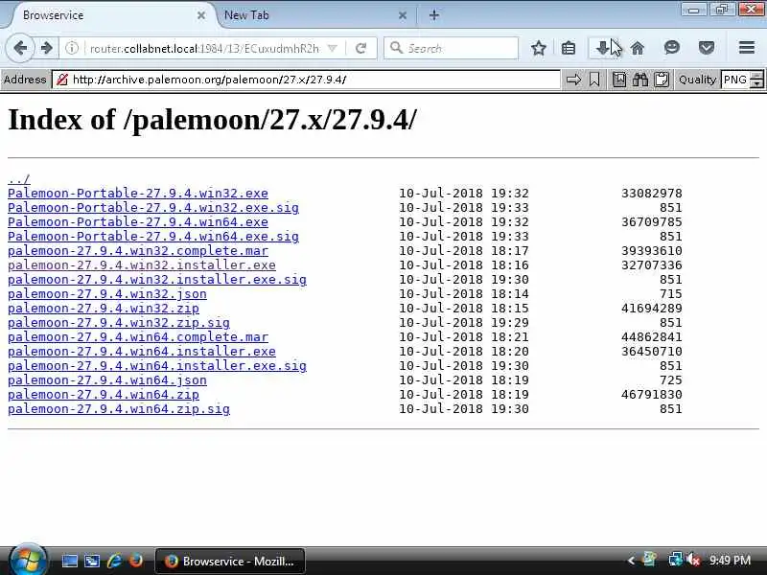This screenshot has width=767, height=575.
Task: Click the Browservice bookmark ribbon icon
Action: click(594, 80)
